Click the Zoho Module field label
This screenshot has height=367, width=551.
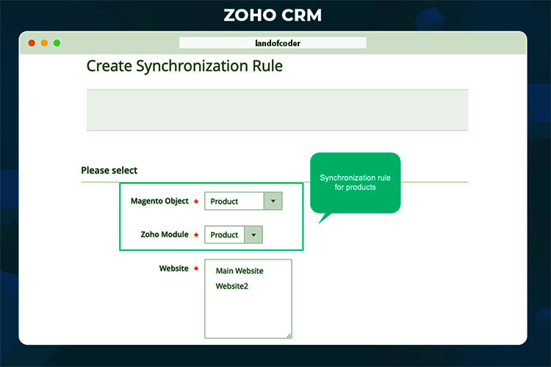coord(164,235)
